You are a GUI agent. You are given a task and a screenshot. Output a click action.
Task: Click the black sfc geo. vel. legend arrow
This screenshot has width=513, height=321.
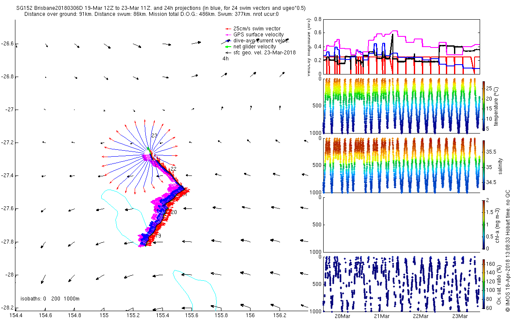pos(228,52)
